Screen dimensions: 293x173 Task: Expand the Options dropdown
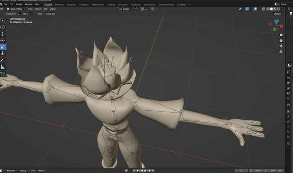[278, 14]
